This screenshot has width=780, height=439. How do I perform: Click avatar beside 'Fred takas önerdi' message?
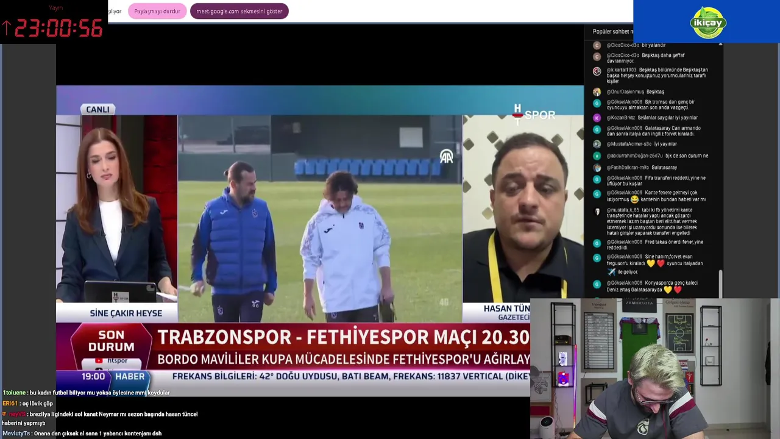click(x=597, y=243)
